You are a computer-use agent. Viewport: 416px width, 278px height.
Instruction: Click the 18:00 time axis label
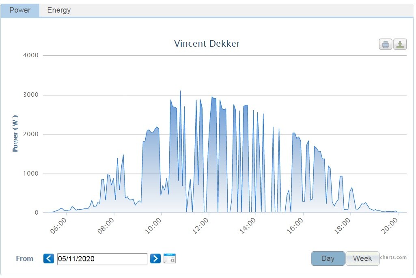[343, 226]
